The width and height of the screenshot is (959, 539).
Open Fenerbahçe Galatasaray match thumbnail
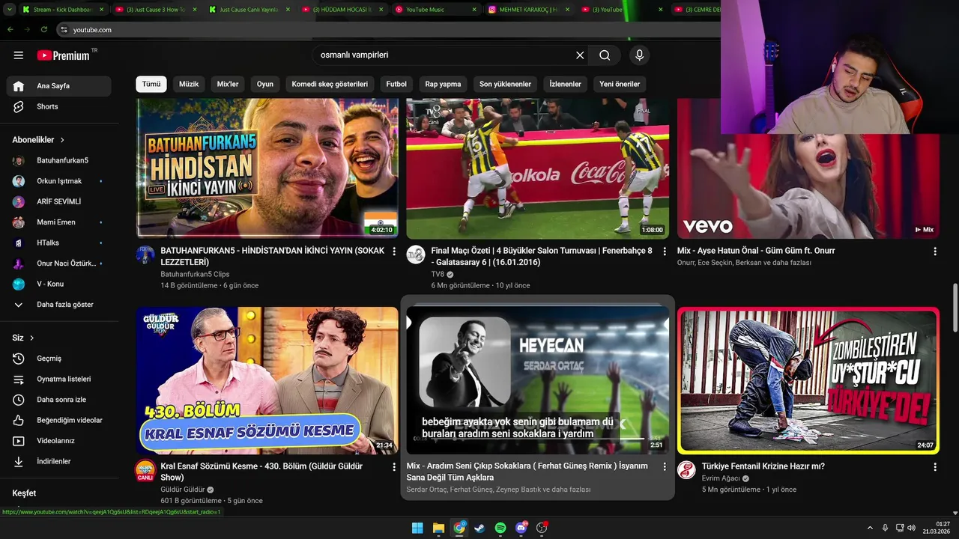pyautogui.click(x=538, y=168)
